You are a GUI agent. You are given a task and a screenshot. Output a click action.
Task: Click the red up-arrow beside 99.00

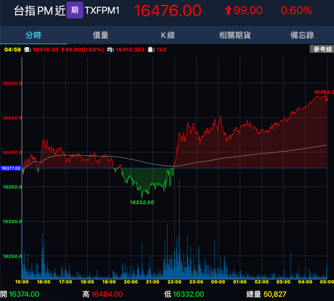point(228,11)
